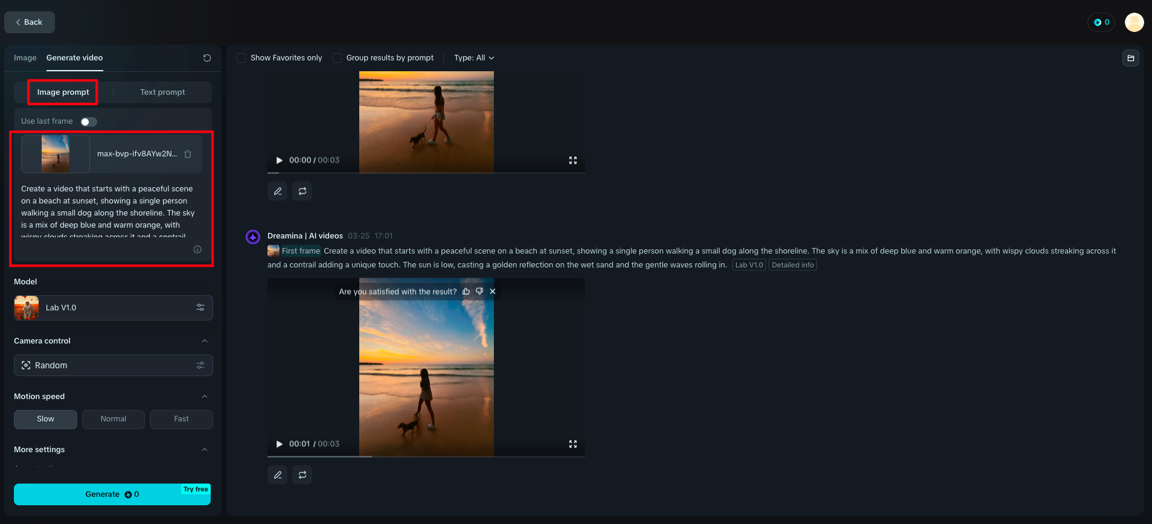Click the Lab V1.0 tag in results

(x=749, y=265)
